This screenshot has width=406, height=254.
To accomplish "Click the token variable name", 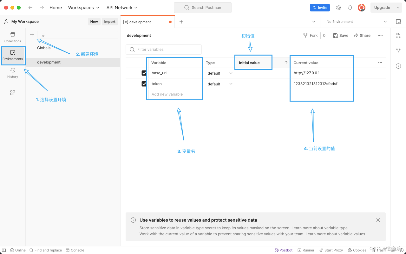I will point(157,84).
